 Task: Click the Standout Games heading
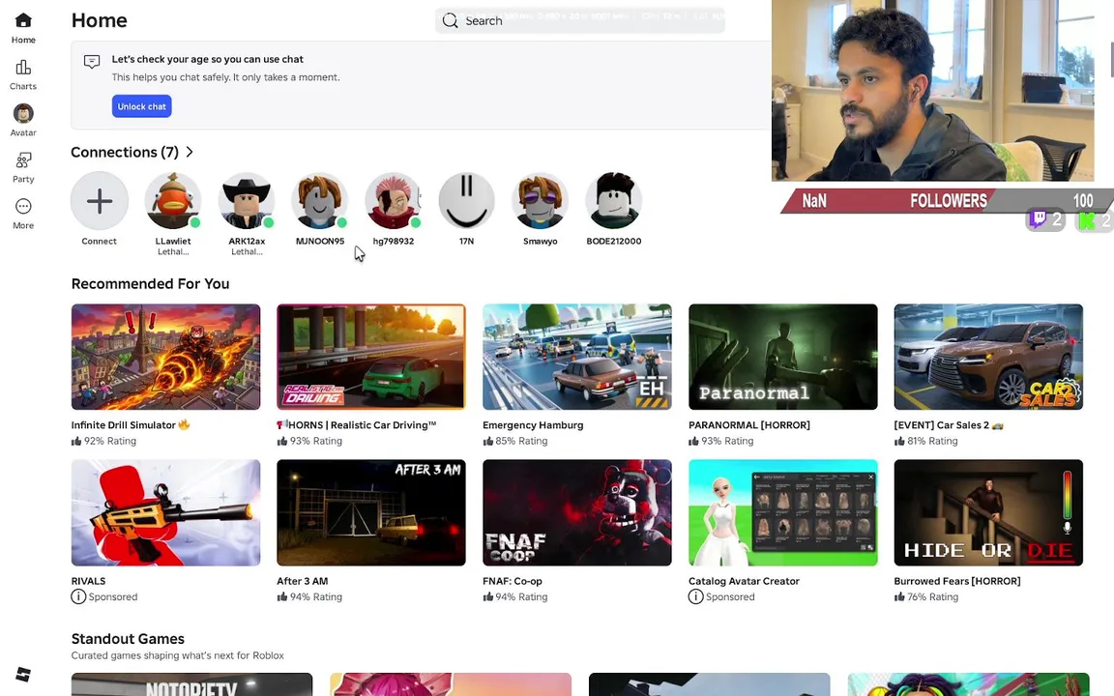[x=128, y=638]
